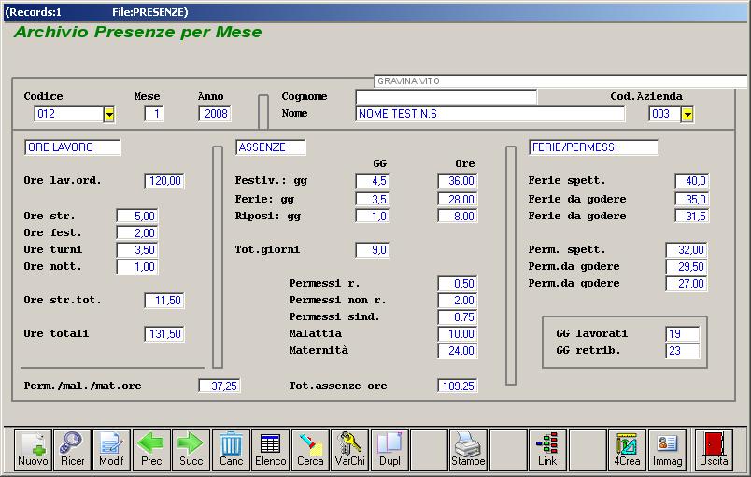Click the empty Cognome input field
This screenshot has width=751, height=477.
[446, 97]
